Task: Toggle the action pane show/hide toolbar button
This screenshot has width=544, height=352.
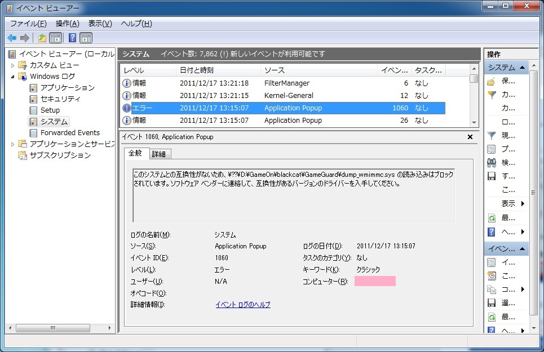Action: click(86, 38)
